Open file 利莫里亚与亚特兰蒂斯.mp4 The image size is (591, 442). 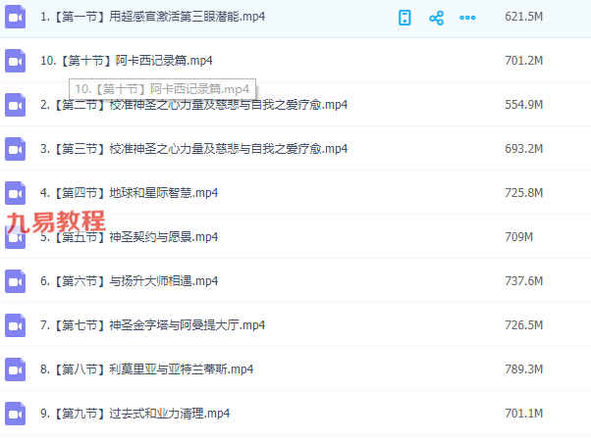point(146,369)
